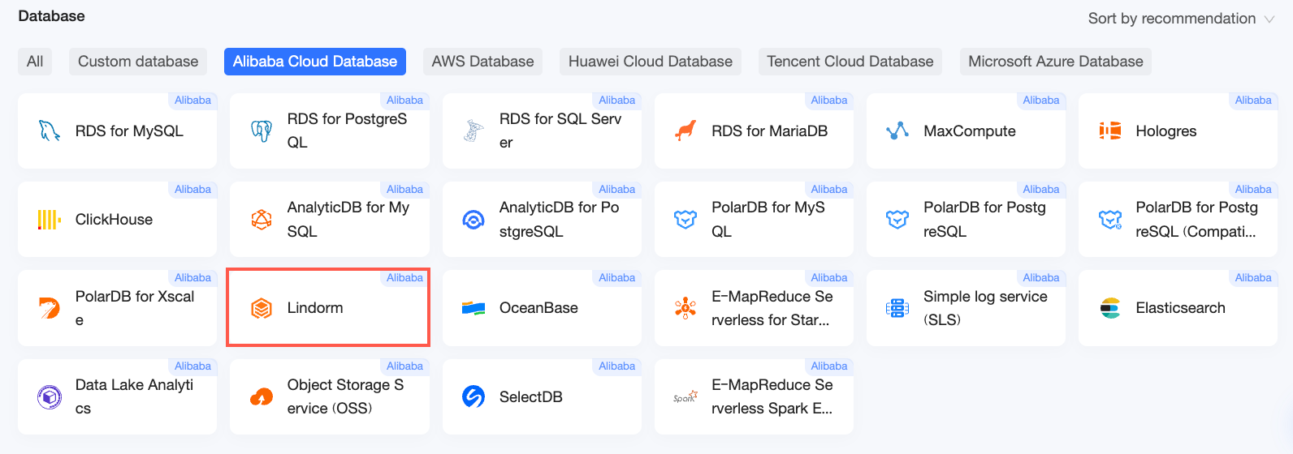Click the MaxCompute icon
This screenshot has height=454, width=1293.
coord(897,131)
